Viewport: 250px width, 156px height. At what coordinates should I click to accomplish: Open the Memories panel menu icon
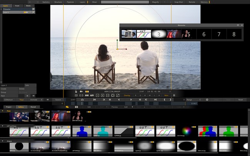tap(237, 25)
